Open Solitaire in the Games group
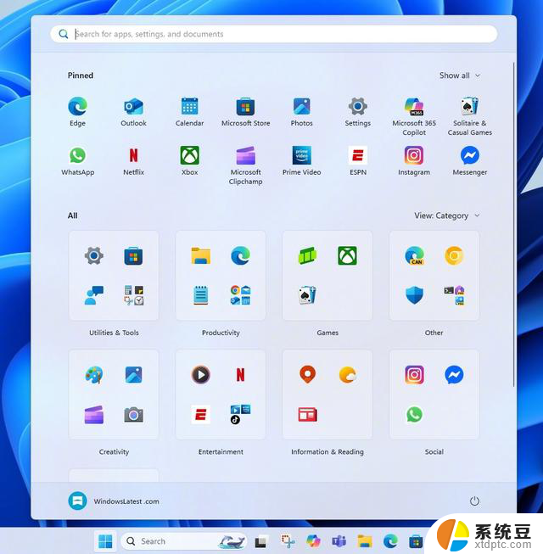This screenshot has height=554, width=543. coord(307,295)
